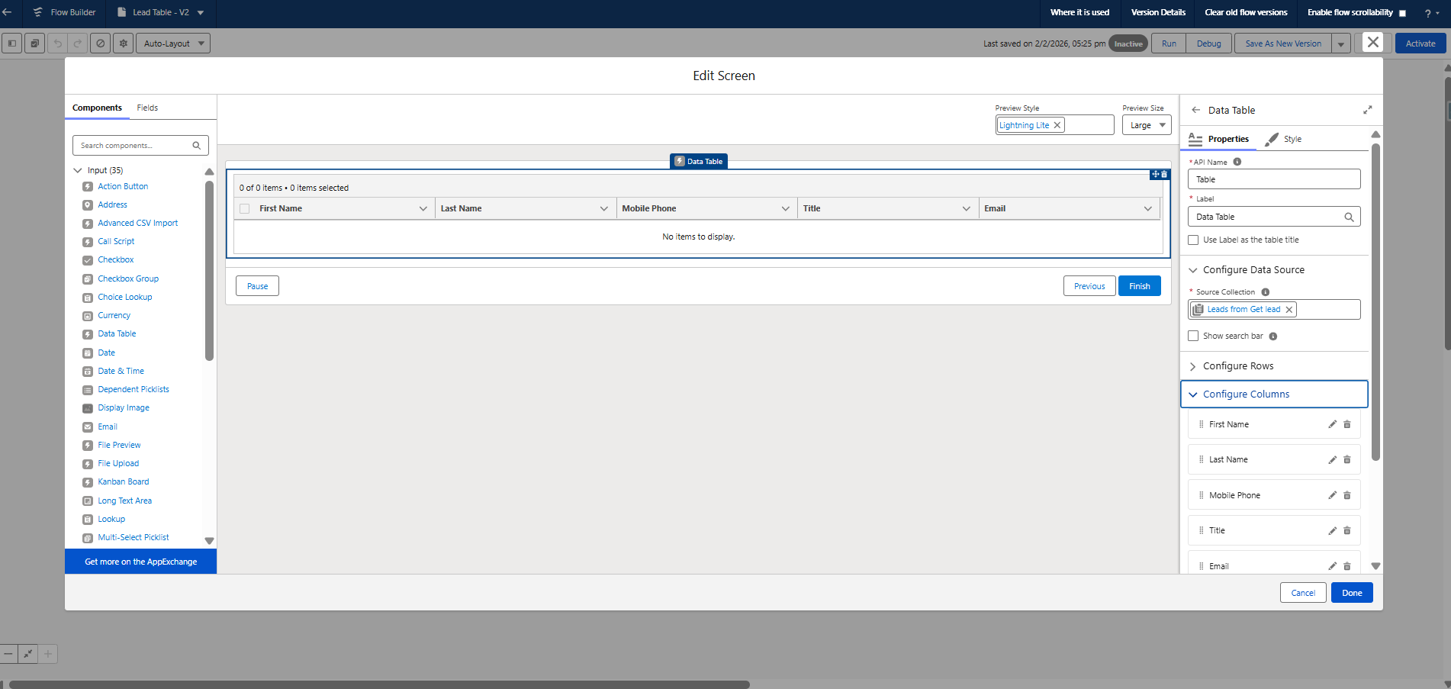Open the Style tab
This screenshot has height=689, width=1451.
[x=1292, y=139]
